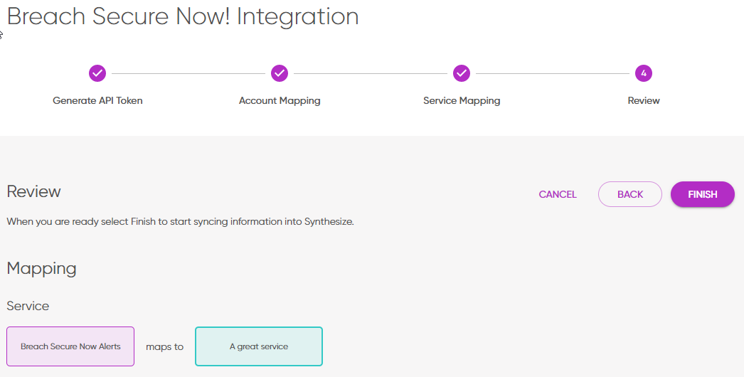Select the Service subheading under Mapping
Image resolution: width=744 pixels, height=377 pixels.
28,306
